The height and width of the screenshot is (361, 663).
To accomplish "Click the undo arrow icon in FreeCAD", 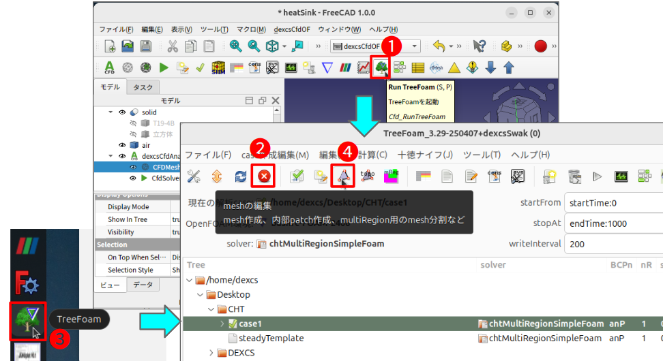I will 439,46.
